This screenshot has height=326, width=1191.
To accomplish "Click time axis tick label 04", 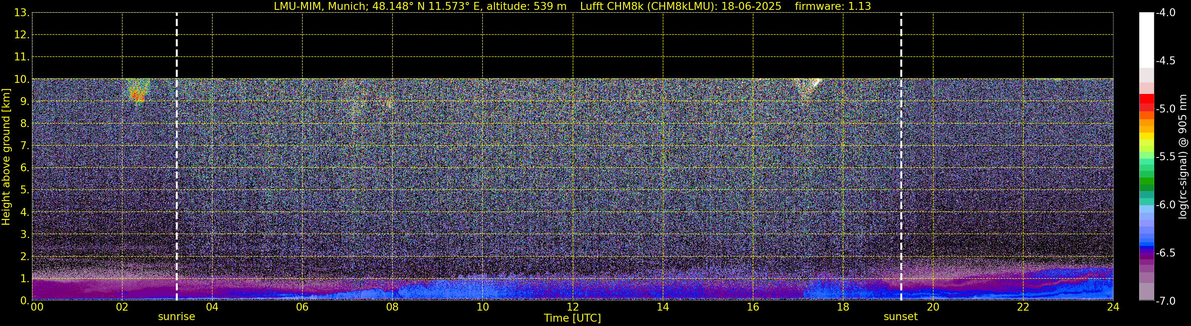I will 212,307.
